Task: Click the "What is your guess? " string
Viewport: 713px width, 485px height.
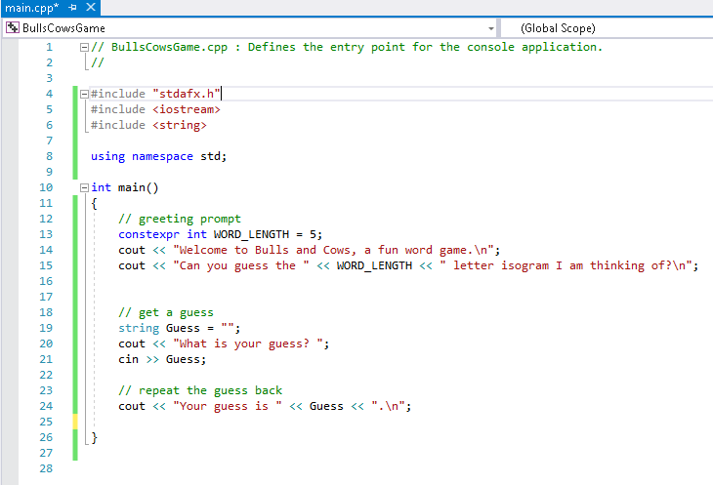Action: coord(248,344)
